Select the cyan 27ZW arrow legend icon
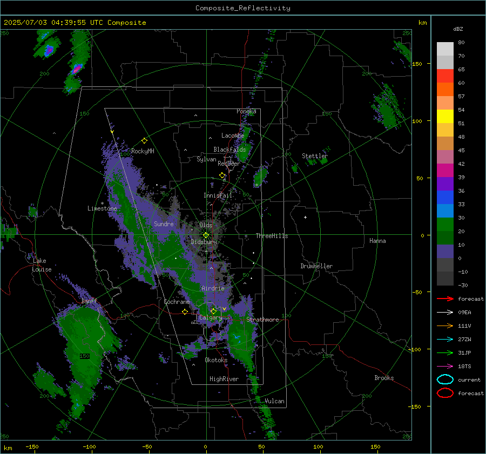486x454 pixels. tap(445, 339)
